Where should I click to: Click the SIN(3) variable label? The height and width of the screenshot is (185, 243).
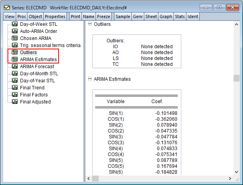(116, 137)
